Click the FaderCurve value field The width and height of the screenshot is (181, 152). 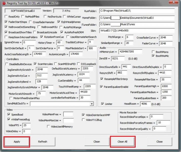(x=166, y=44)
